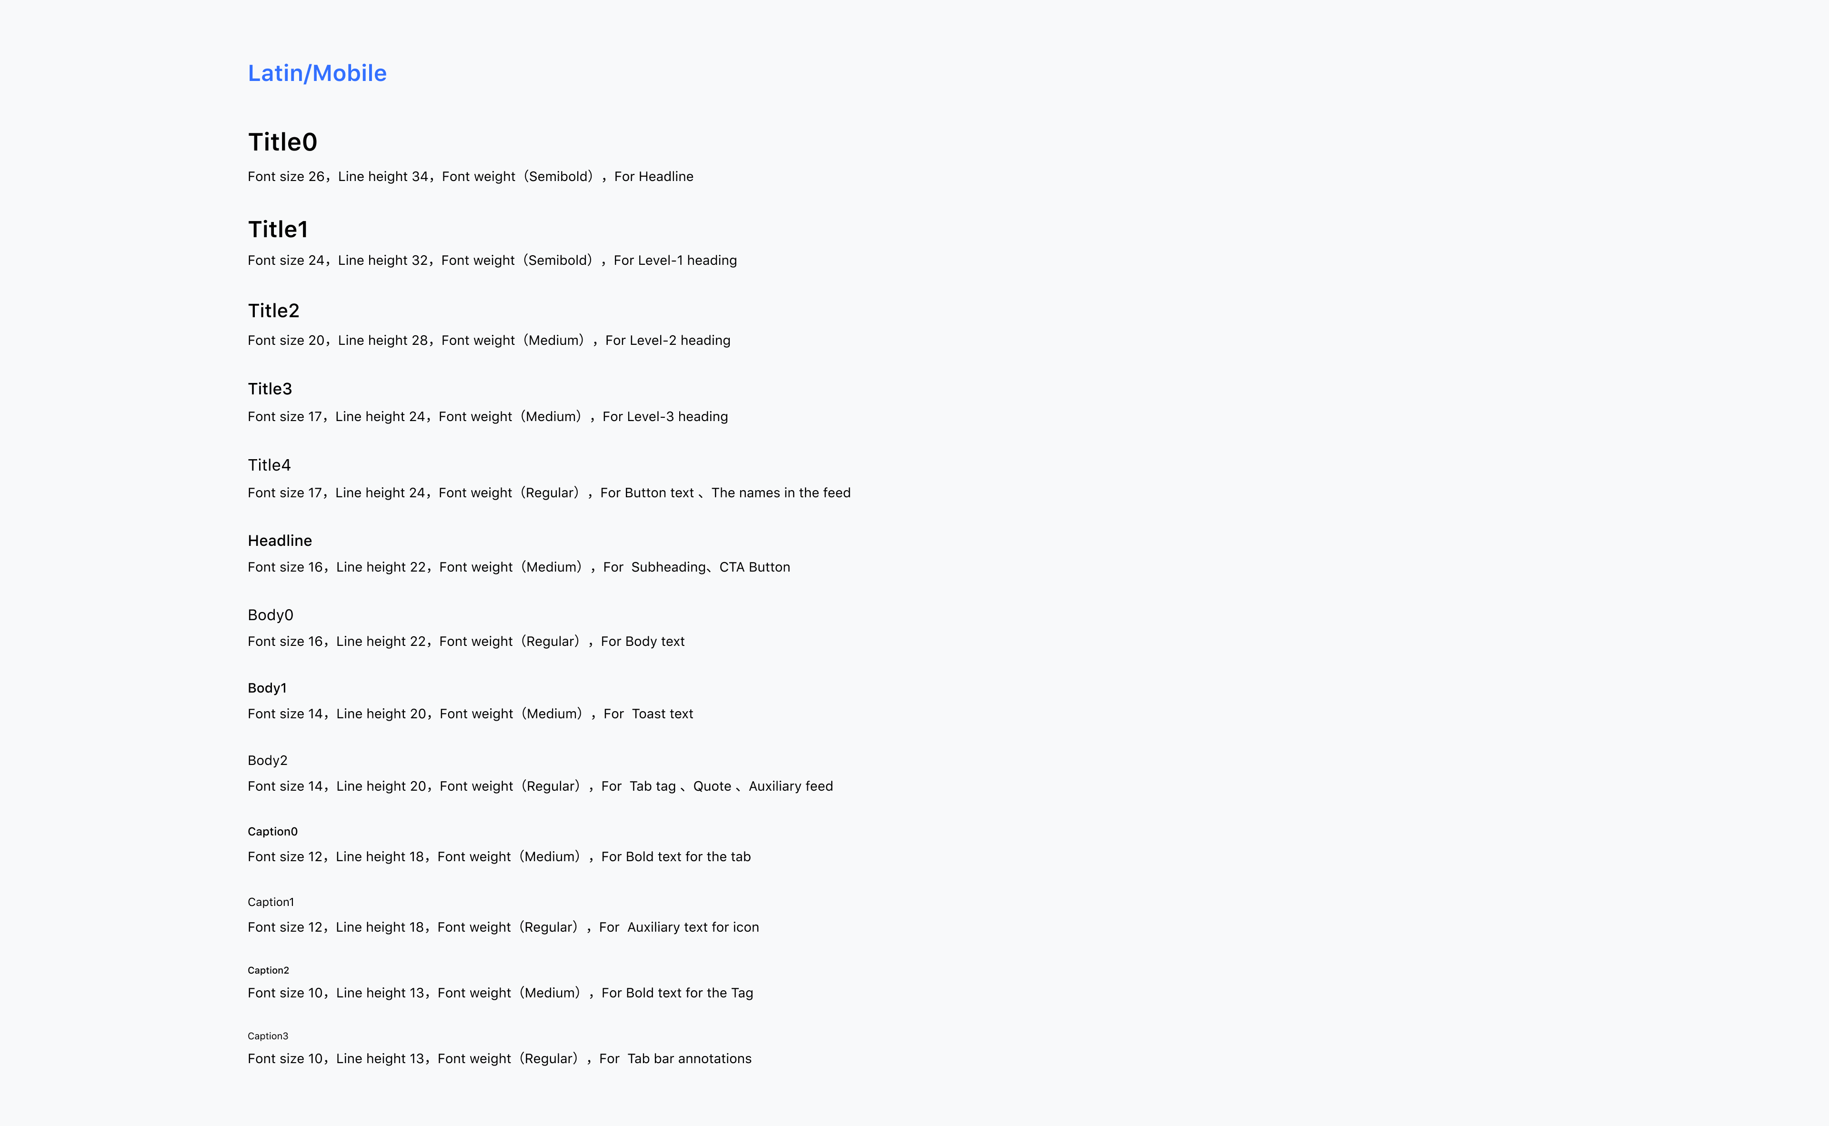Click the 'Tab bar annotations' description line

coord(500,1059)
